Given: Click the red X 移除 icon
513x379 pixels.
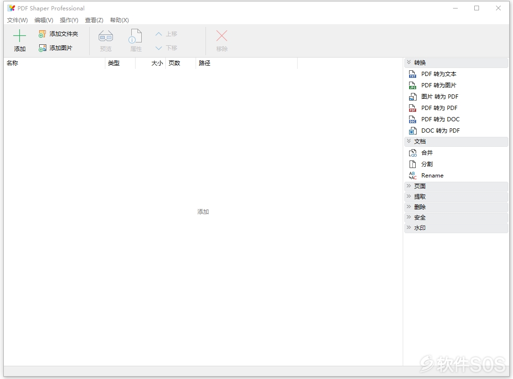Looking at the screenshot, I should pyautogui.click(x=222, y=36).
